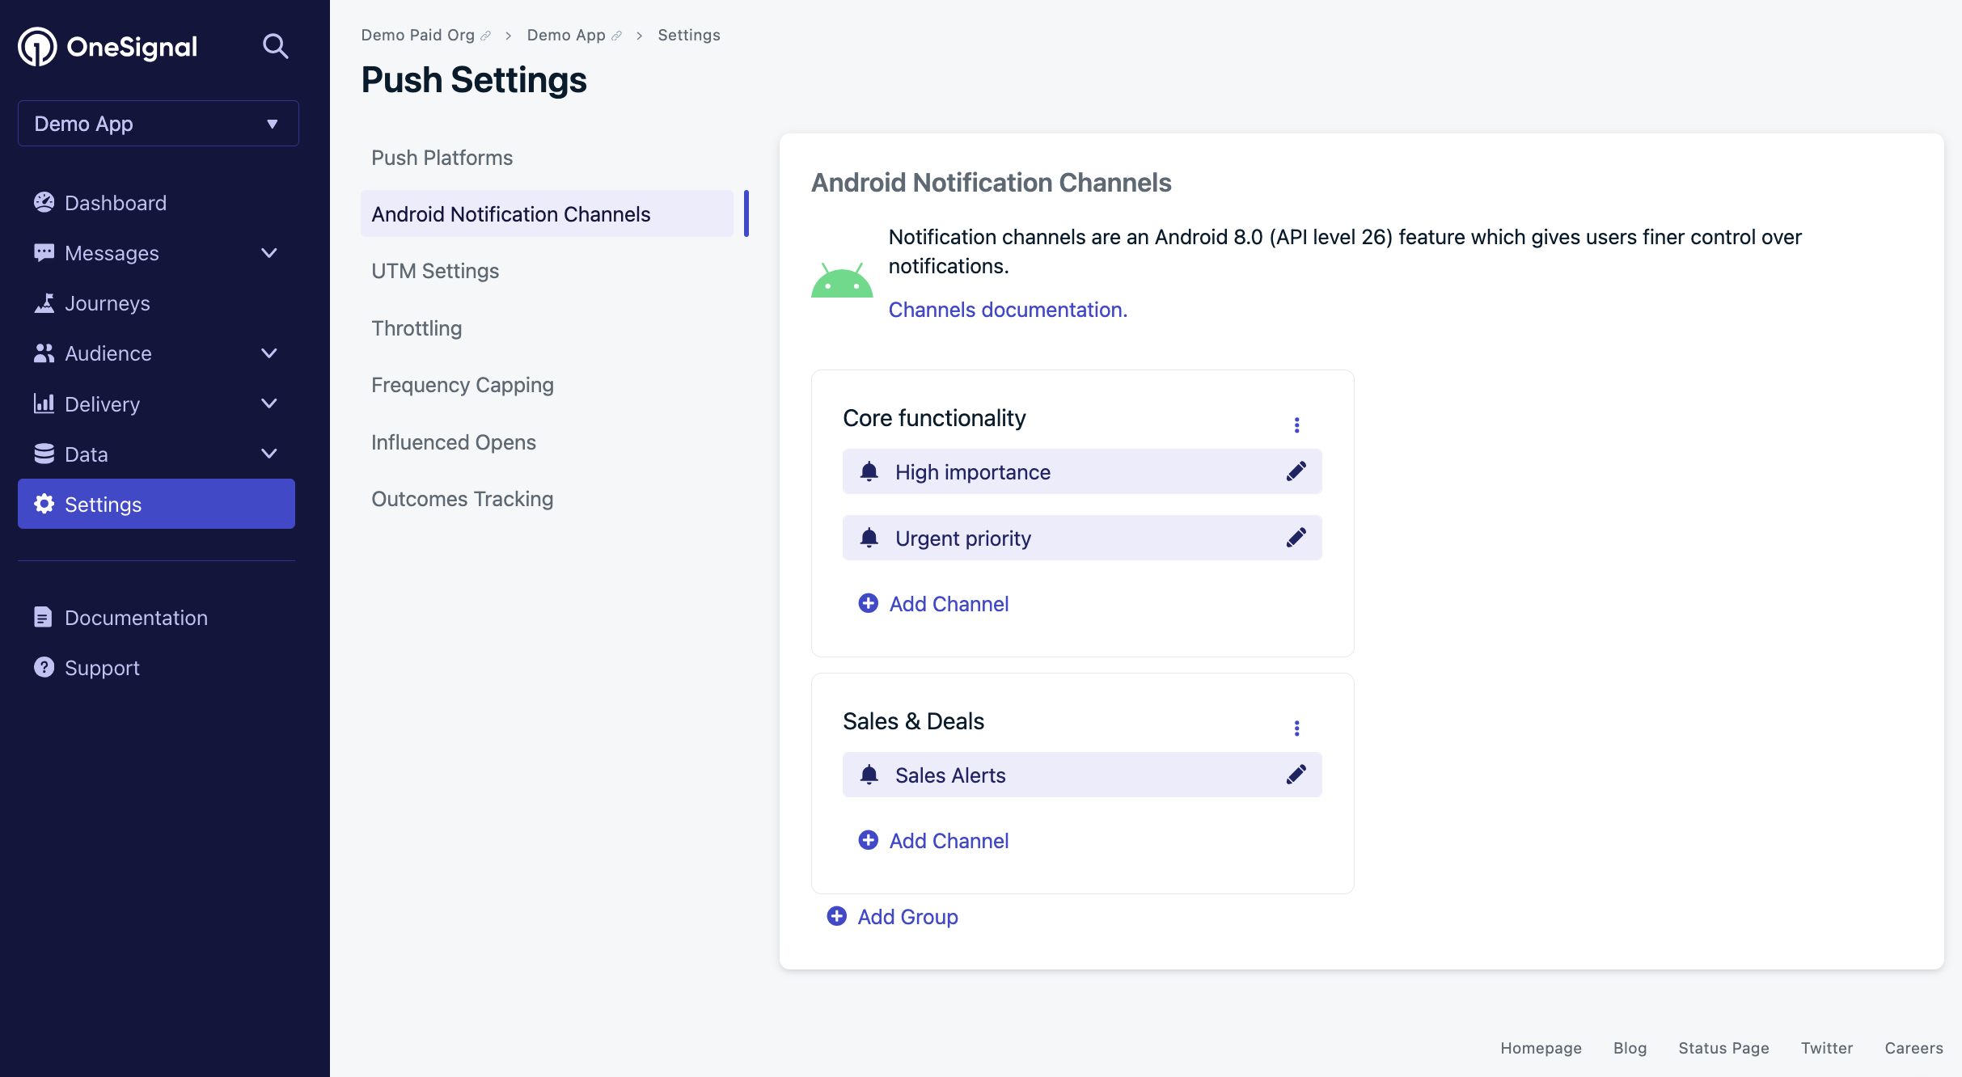
Task: Open Core functionality three-dot menu
Action: pos(1297,424)
